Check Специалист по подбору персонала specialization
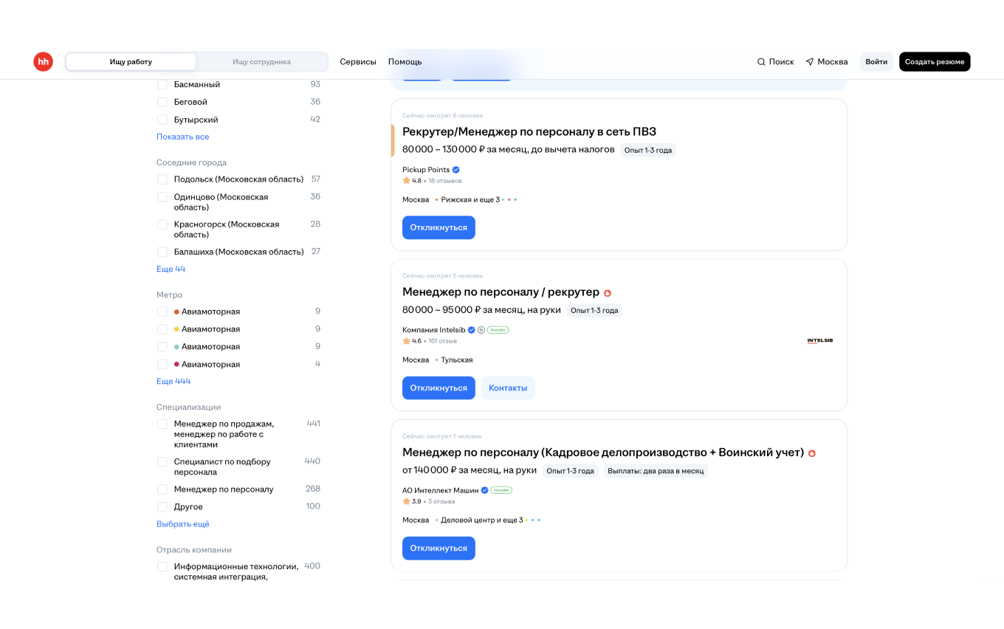The width and height of the screenshot is (1004, 629). point(162,462)
